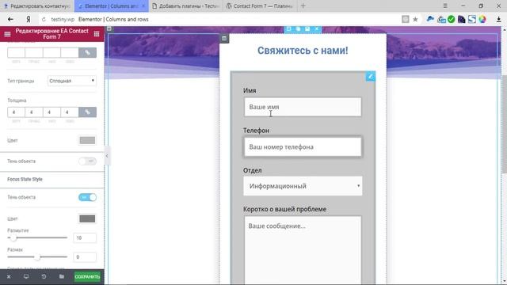Click the first thickness field with 4
Viewport: 507px width, 285px height.
pyautogui.click(x=16, y=112)
